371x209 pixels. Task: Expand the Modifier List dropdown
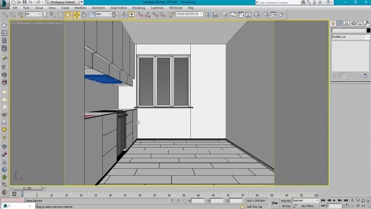coord(350,37)
